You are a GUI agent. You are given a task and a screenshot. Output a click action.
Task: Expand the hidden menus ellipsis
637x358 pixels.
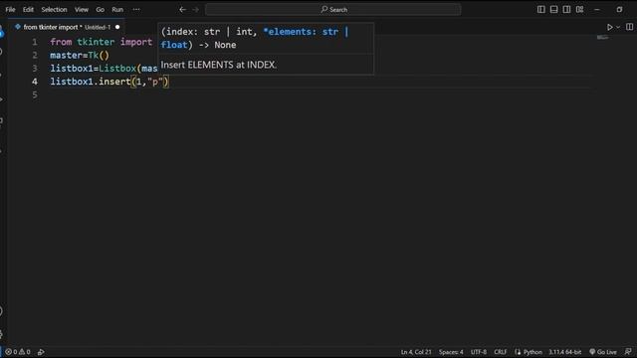136,9
